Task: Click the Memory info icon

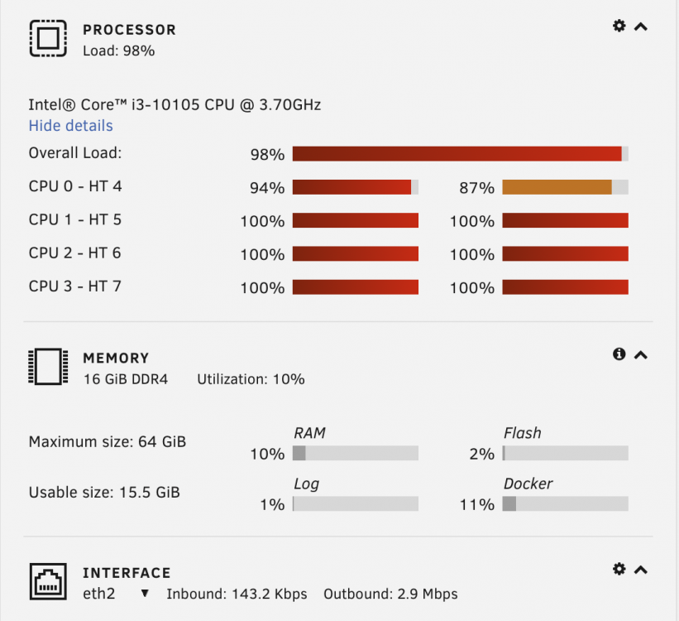Action: pyautogui.click(x=619, y=354)
